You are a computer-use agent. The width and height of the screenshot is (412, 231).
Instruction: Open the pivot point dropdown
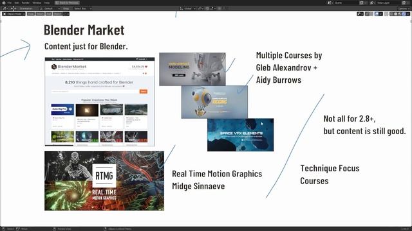tap(200, 8)
